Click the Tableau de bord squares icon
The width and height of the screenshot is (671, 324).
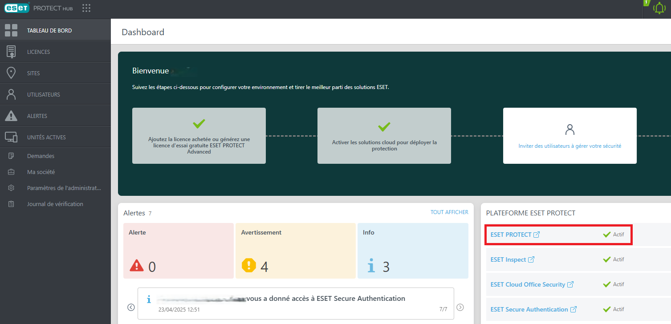11,30
